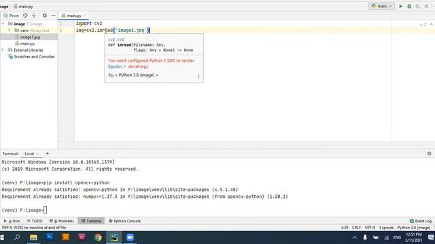
Task: Add a new terminal session
Action: click(x=47, y=154)
